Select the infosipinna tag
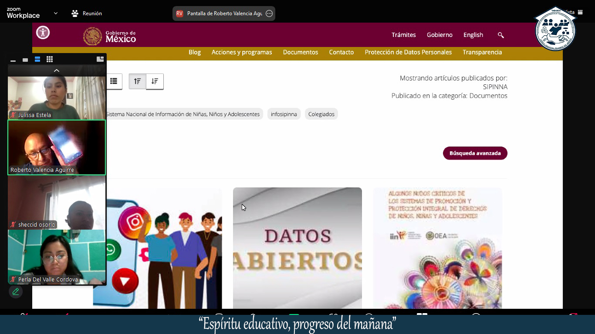The image size is (595, 334). 284,114
